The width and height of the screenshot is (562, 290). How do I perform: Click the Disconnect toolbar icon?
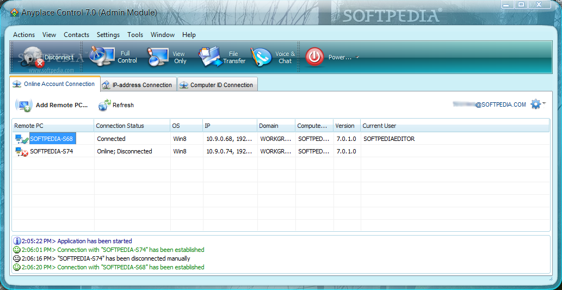pyautogui.click(x=33, y=57)
